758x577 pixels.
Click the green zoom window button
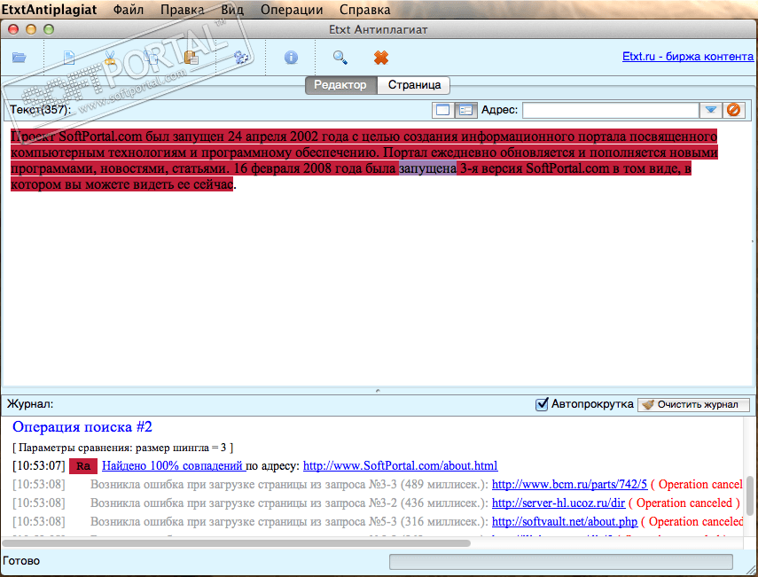pyautogui.click(x=49, y=29)
